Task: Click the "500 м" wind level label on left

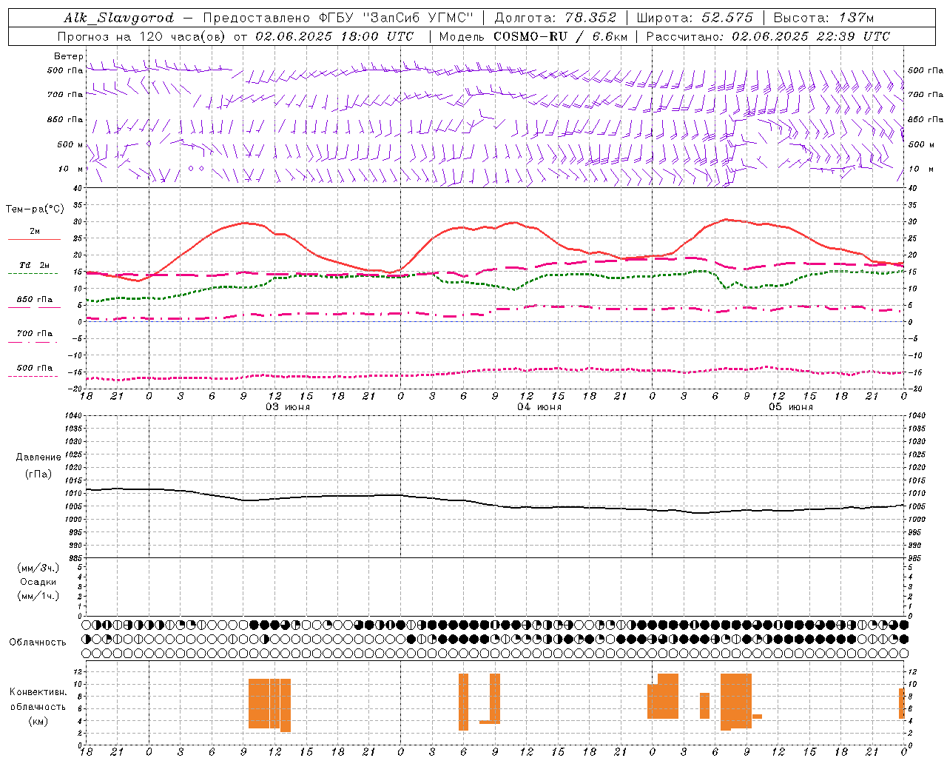Action: pos(70,144)
